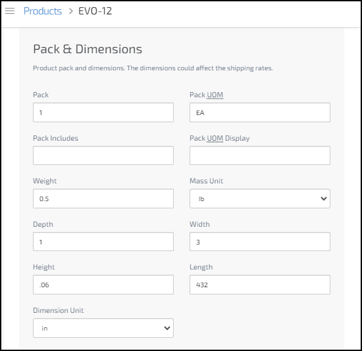Click the Pack UOM abbreviation label
The width and height of the screenshot is (362, 351).
(x=215, y=95)
